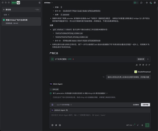Select task 修复AIVideo广告片生成失败

coord(21,21)
